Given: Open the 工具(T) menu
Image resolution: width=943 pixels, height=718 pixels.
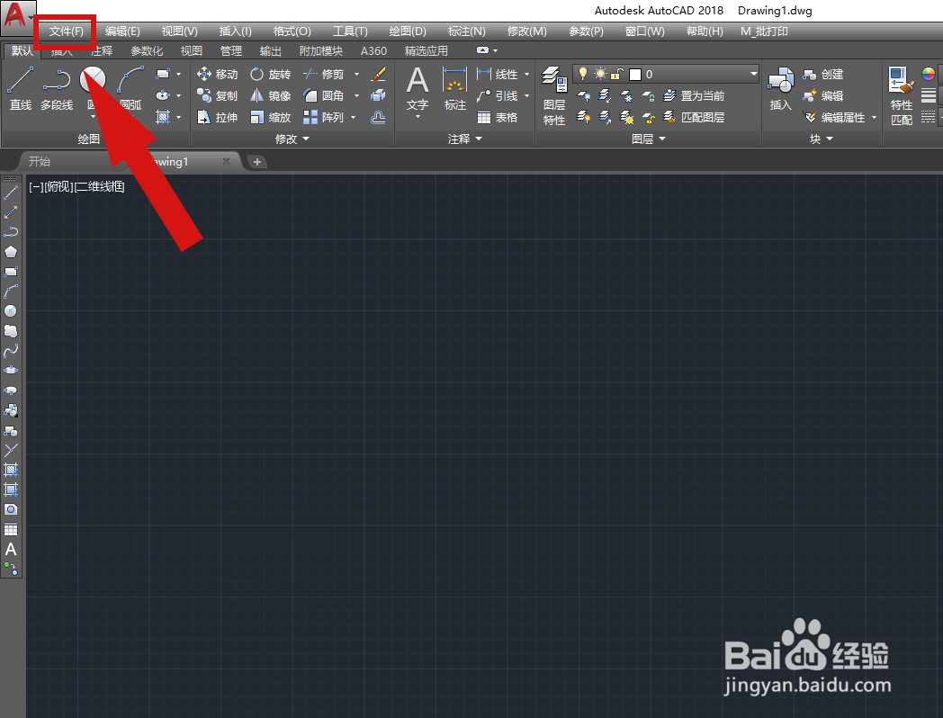Looking at the screenshot, I should pyautogui.click(x=350, y=31).
